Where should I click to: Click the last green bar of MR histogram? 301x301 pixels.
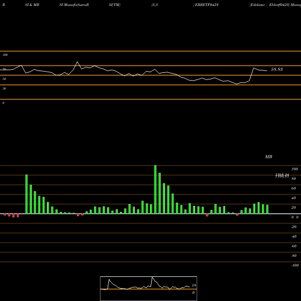267,209
